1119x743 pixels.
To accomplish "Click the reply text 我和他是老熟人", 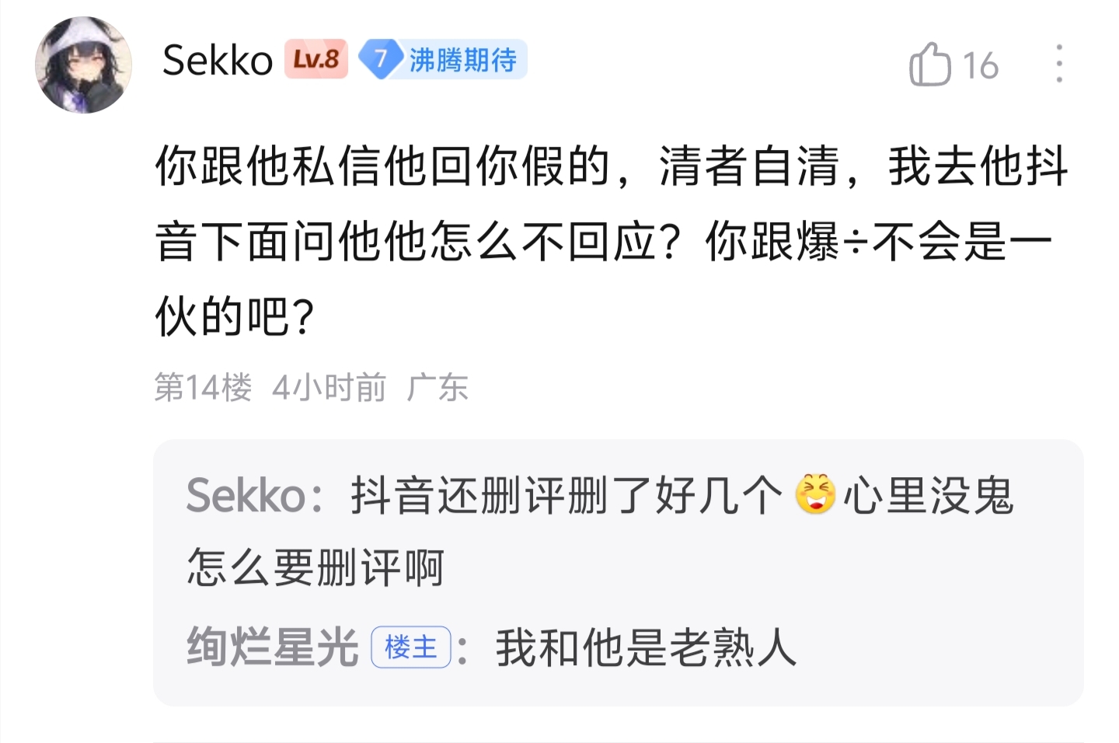I will pos(647,647).
